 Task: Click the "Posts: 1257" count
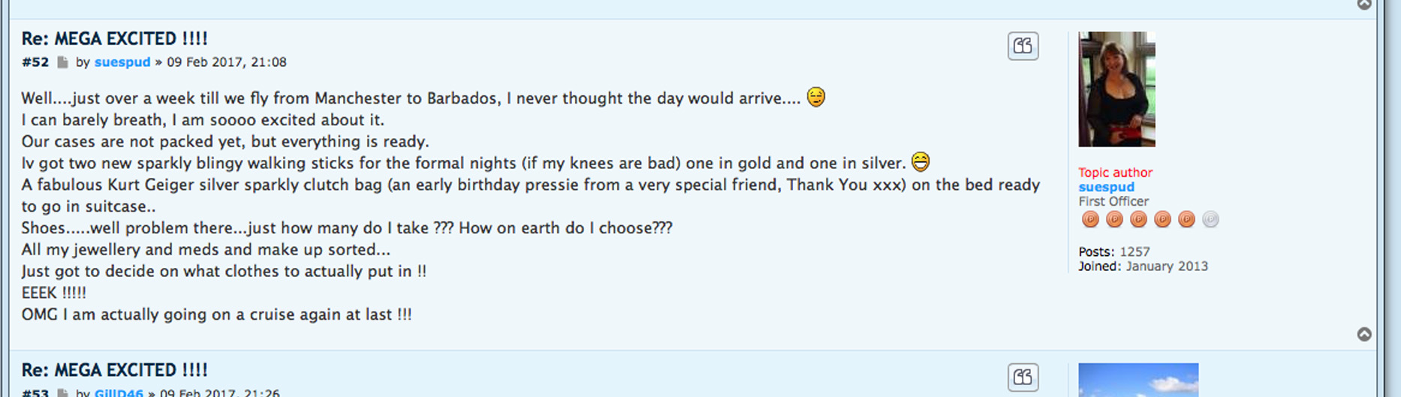click(1113, 251)
